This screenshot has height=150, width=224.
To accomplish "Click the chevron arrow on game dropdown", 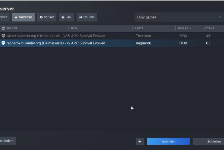I will point(220,17).
